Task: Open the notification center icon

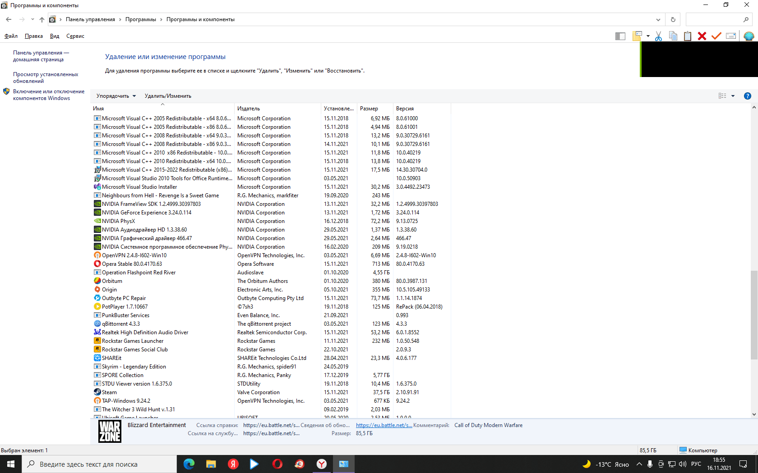Action: (x=743, y=464)
